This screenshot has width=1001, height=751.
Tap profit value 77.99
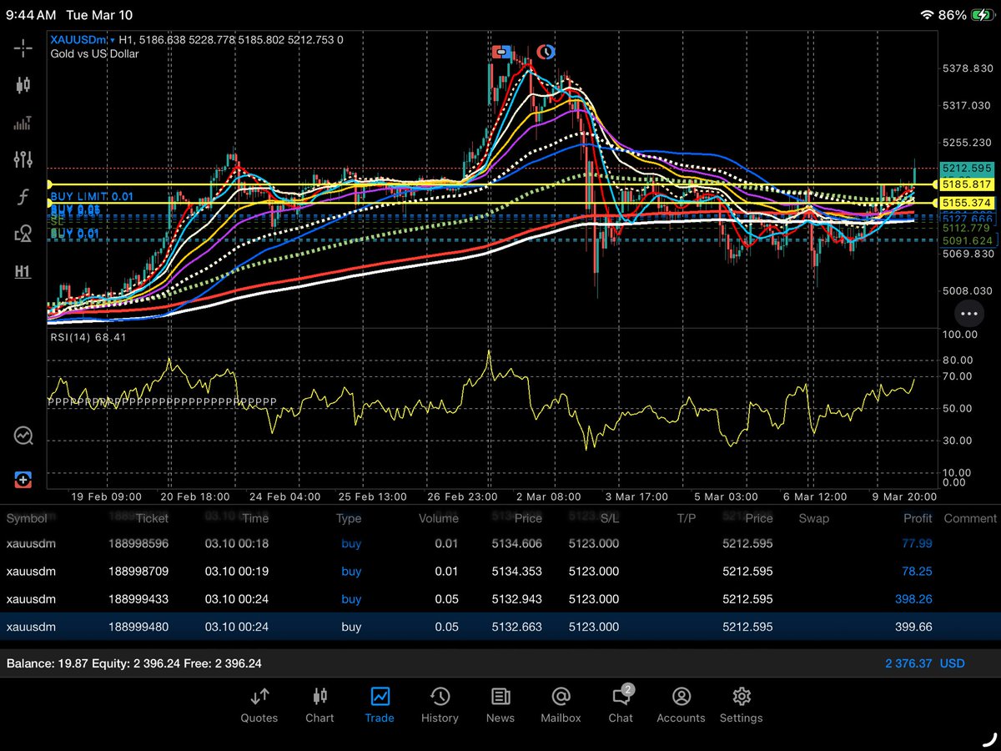(917, 543)
